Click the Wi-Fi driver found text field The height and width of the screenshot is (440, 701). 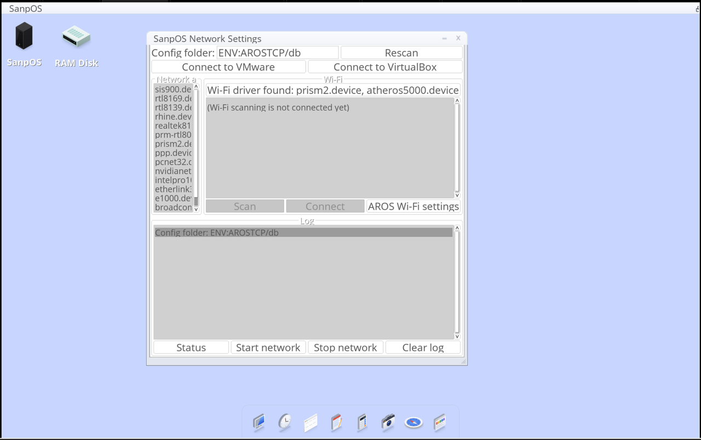pyautogui.click(x=333, y=90)
